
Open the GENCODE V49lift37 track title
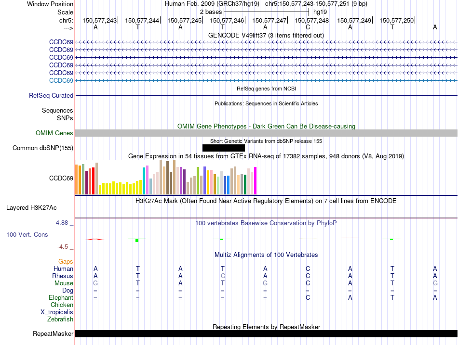pos(266,35)
